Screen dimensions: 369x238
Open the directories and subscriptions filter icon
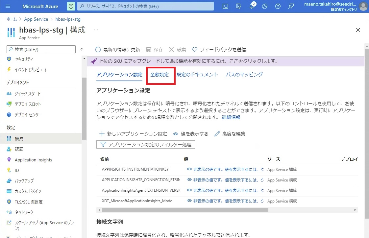coord(238,6)
